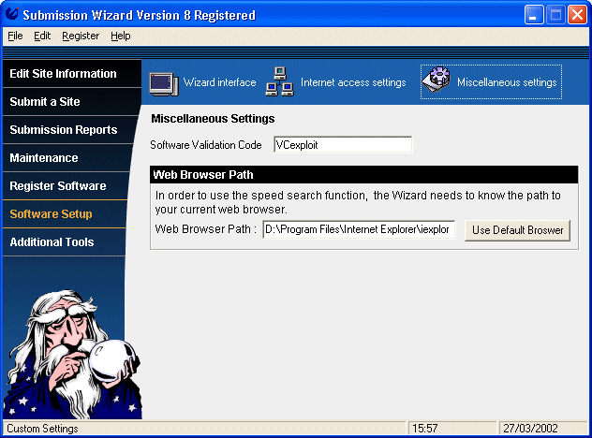Switch to Internet access settings tab label
Image resolution: width=592 pixels, height=438 pixels.
(x=353, y=82)
